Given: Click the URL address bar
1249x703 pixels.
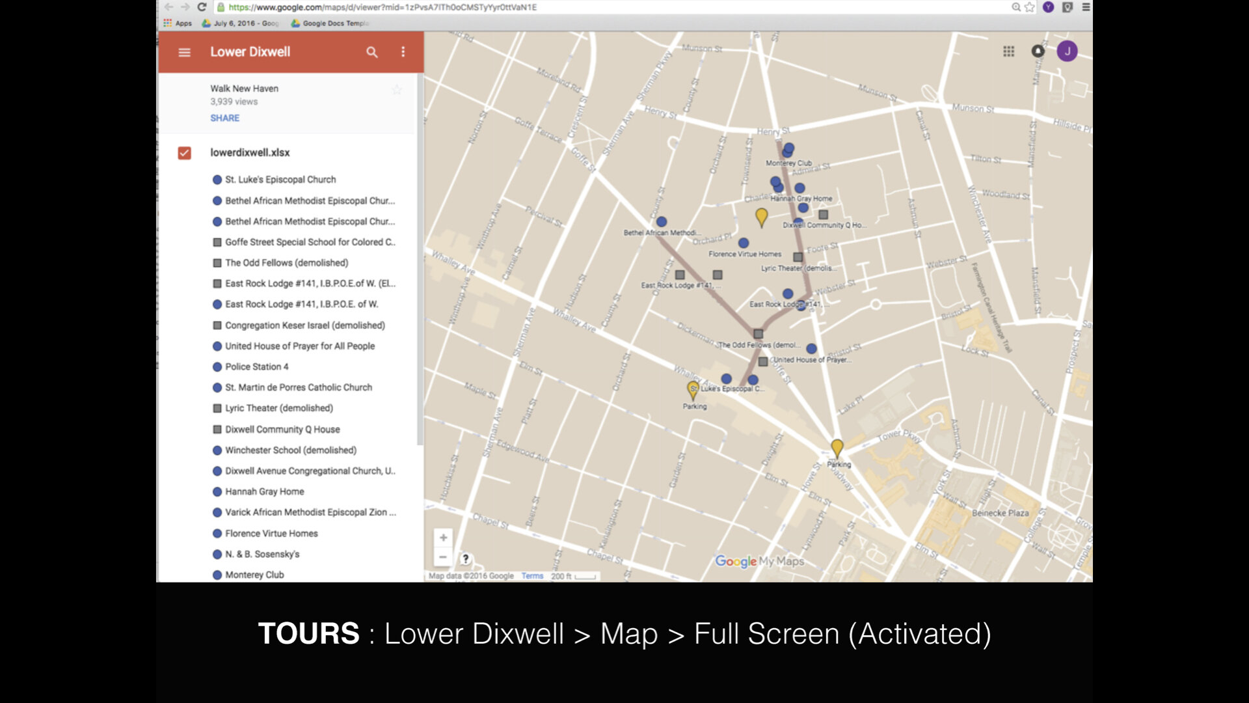Looking at the screenshot, I should pyautogui.click(x=611, y=7).
